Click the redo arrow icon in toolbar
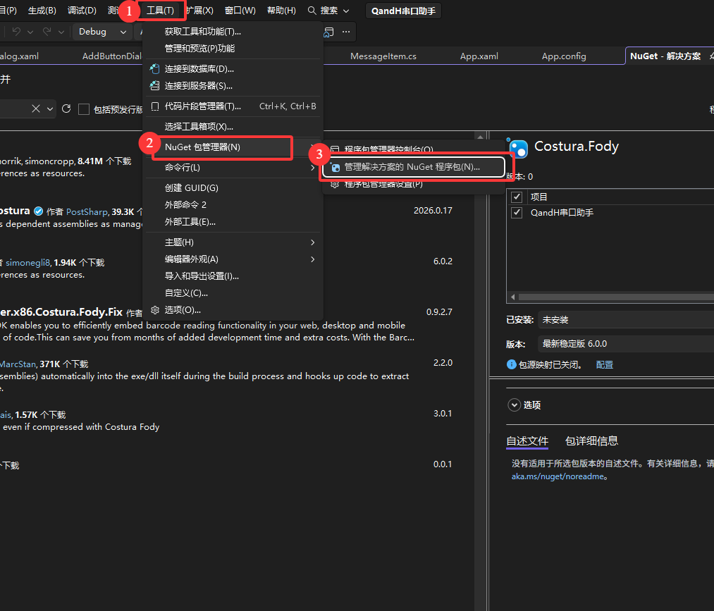This screenshot has height=611, width=714. pos(47,32)
